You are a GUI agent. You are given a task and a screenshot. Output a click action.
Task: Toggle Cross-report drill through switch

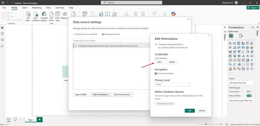(x=249, y=92)
